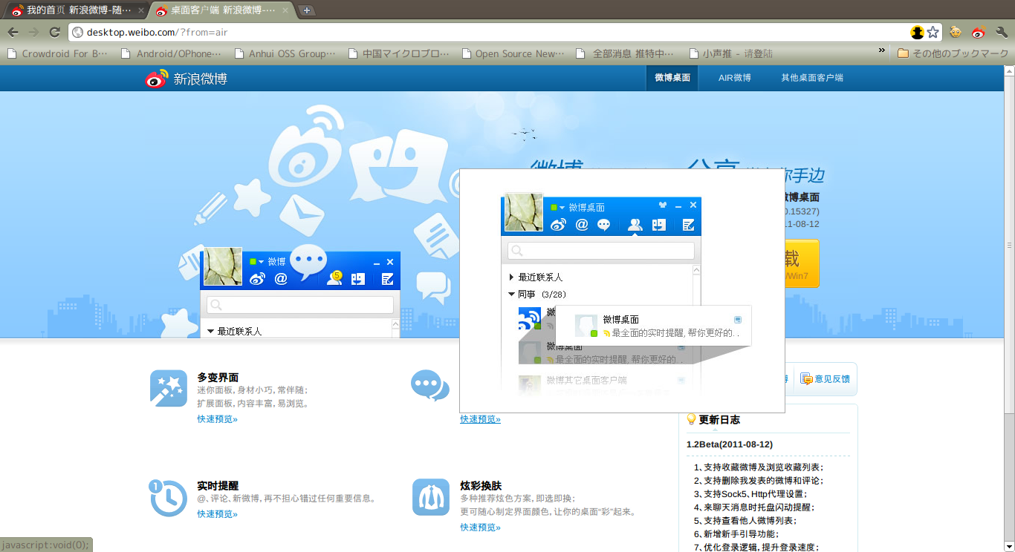The width and height of the screenshot is (1015, 552).
Task: Click compose icon in left banner widget
Action: coord(387,279)
